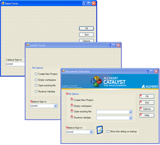Click the red inherited marker on the Help button

click(x=140, y=114)
